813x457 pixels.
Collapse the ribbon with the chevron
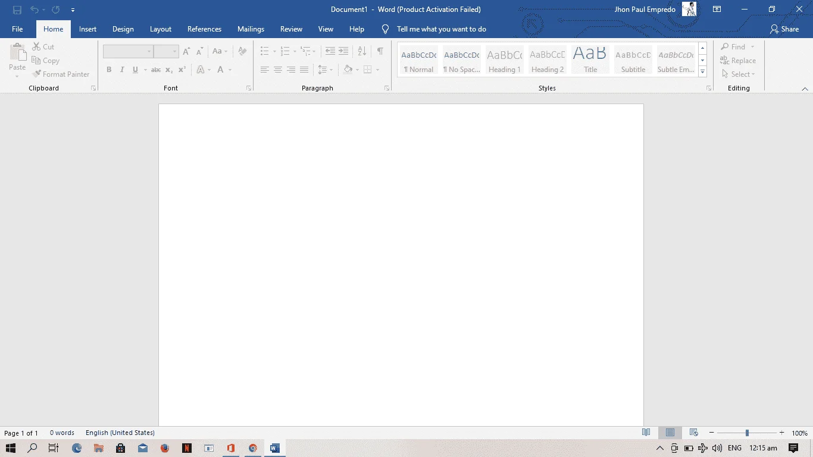click(805, 89)
